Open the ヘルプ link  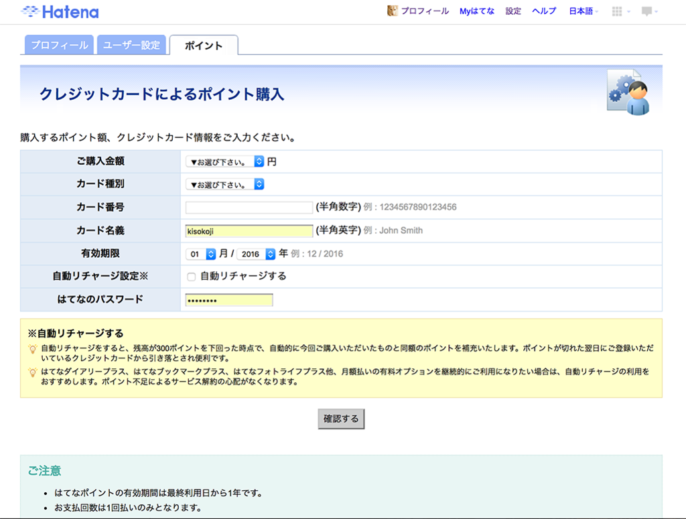click(543, 11)
